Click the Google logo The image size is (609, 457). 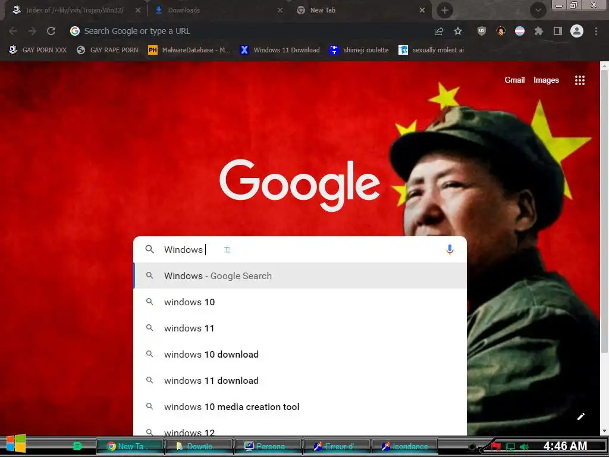pyautogui.click(x=300, y=184)
